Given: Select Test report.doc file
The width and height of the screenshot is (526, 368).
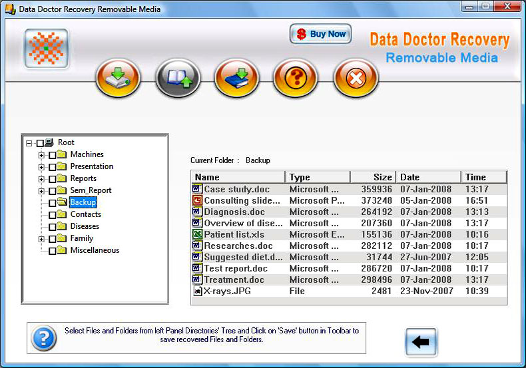Looking at the screenshot, I should 349,268.
